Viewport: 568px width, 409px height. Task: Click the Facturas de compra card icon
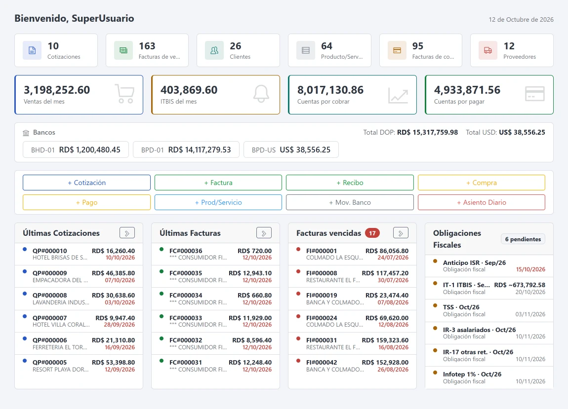point(397,50)
